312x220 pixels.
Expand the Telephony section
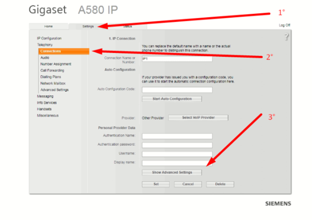coord(45,45)
